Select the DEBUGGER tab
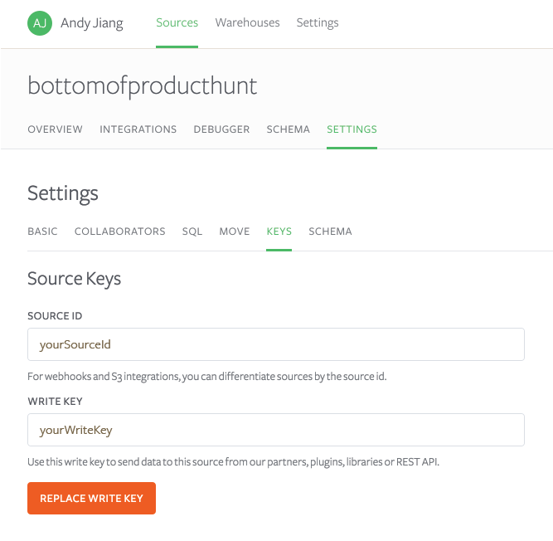Screen dimensions: 553x541 click(x=221, y=129)
